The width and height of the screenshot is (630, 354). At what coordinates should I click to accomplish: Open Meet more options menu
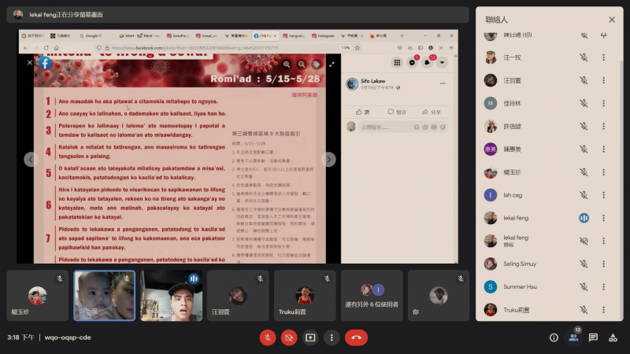[332, 337]
